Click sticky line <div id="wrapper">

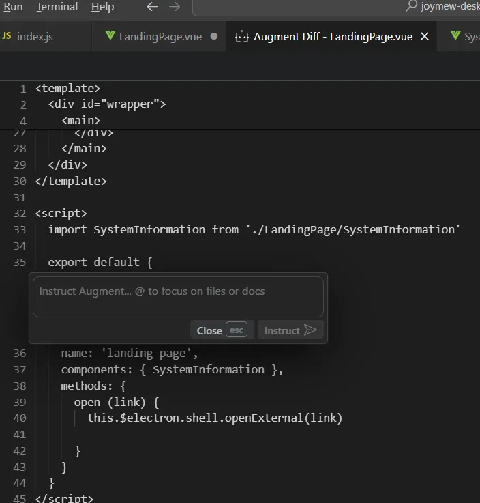pyautogui.click(x=107, y=104)
